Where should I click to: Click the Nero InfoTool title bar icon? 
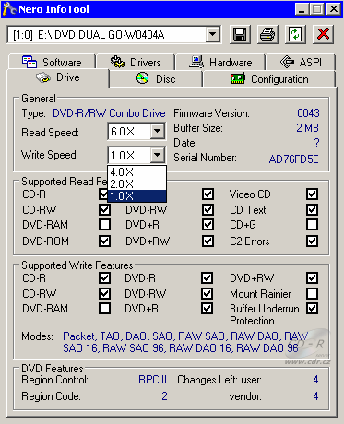pyautogui.click(x=9, y=9)
